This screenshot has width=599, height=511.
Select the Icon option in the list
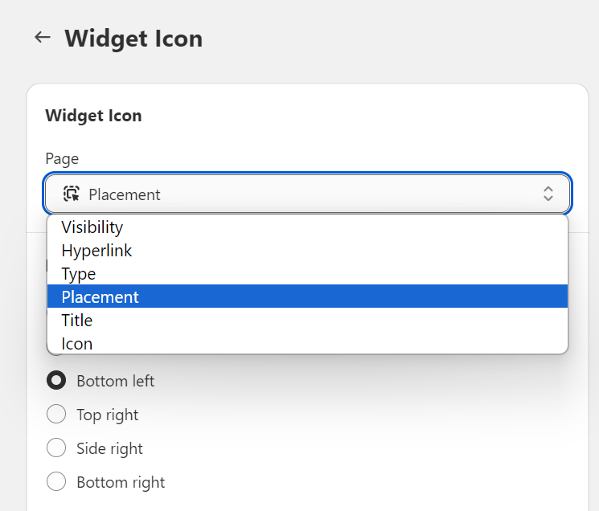coord(77,344)
